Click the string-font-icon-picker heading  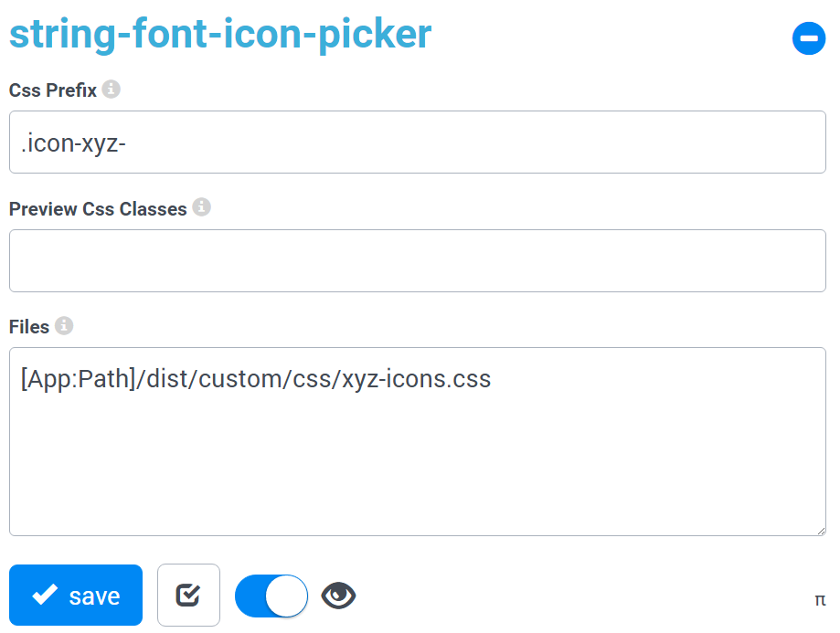[220, 35]
